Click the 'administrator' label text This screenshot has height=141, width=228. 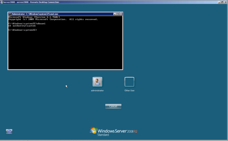click(x=97, y=90)
